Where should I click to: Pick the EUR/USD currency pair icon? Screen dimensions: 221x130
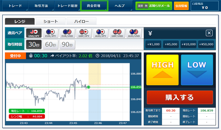[x=67, y=33]
